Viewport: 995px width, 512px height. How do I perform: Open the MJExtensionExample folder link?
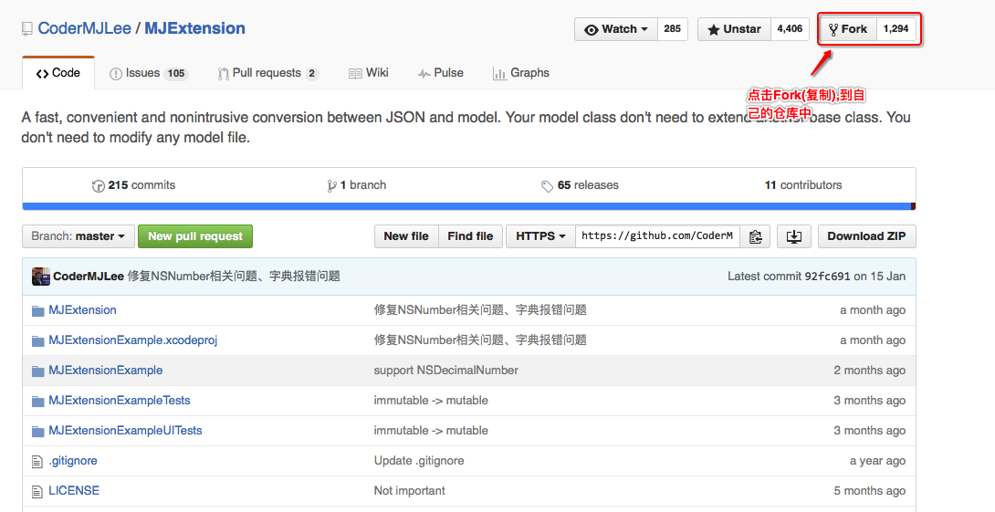(x=105, y=371)
